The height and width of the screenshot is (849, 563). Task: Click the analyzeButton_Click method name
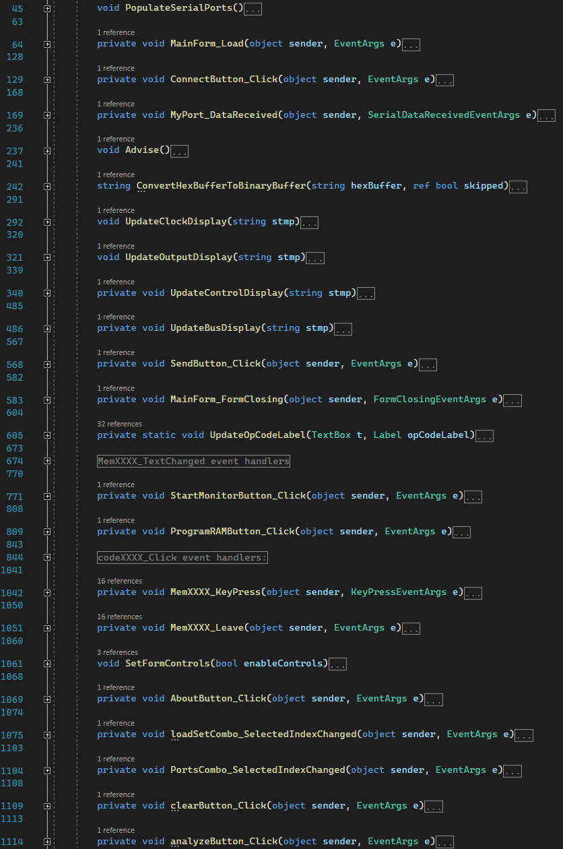pyautogui.click(x=224, y=842)
